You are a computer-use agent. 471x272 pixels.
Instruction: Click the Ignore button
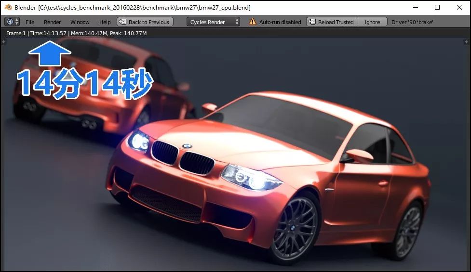point(373,22)
